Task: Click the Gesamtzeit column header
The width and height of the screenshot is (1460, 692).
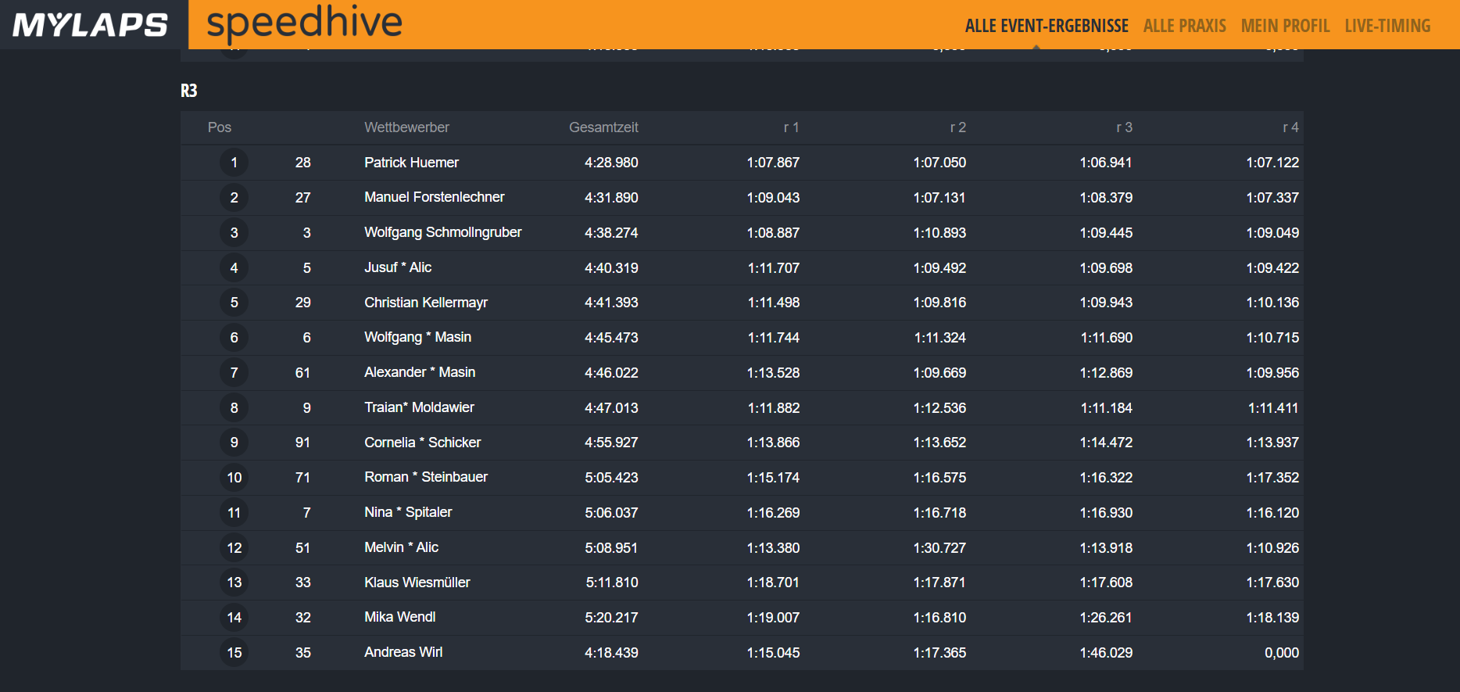Action: pyautogui.click(x=603, y=127)
